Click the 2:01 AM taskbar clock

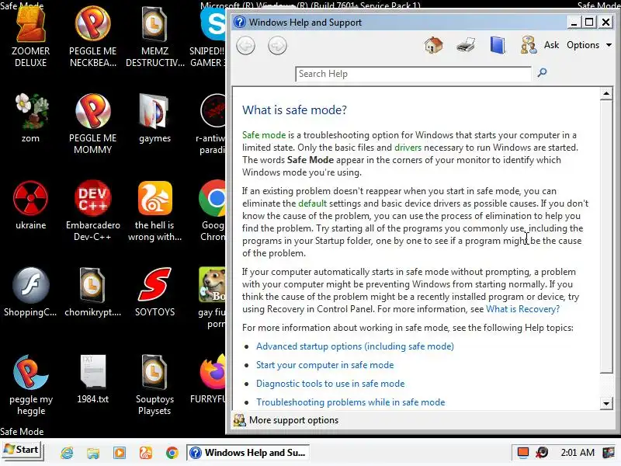[x=578, y=453]
